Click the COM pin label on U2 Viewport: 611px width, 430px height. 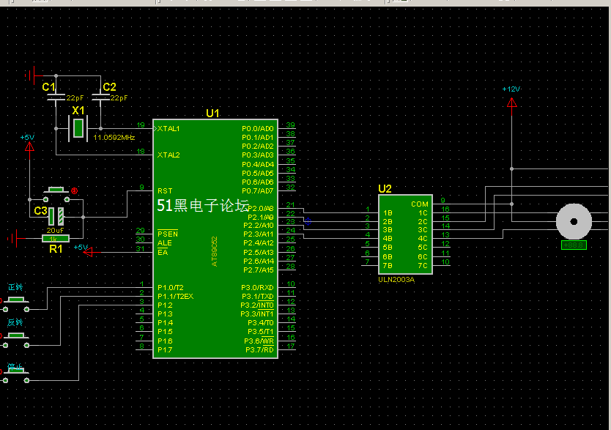419,204
